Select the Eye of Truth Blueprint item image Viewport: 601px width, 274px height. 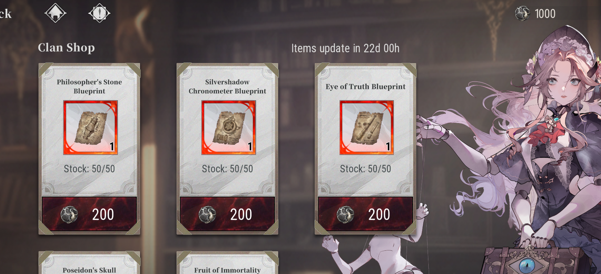click(x=367, y=127)
